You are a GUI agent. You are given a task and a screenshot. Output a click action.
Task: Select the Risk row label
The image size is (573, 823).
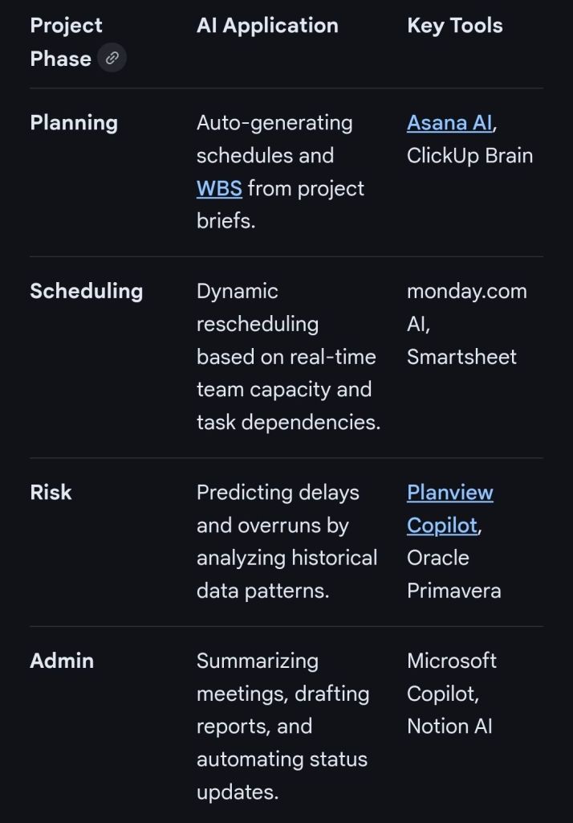[x=51, y=492]
